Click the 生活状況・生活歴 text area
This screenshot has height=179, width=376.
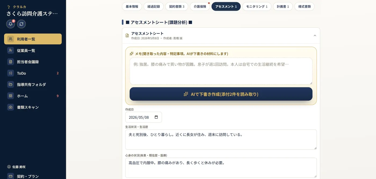[221, 140]
